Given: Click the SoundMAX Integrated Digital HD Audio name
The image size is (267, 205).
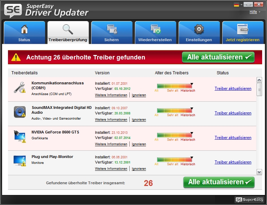Looking at the screenshot, I should tap(61, 110).
